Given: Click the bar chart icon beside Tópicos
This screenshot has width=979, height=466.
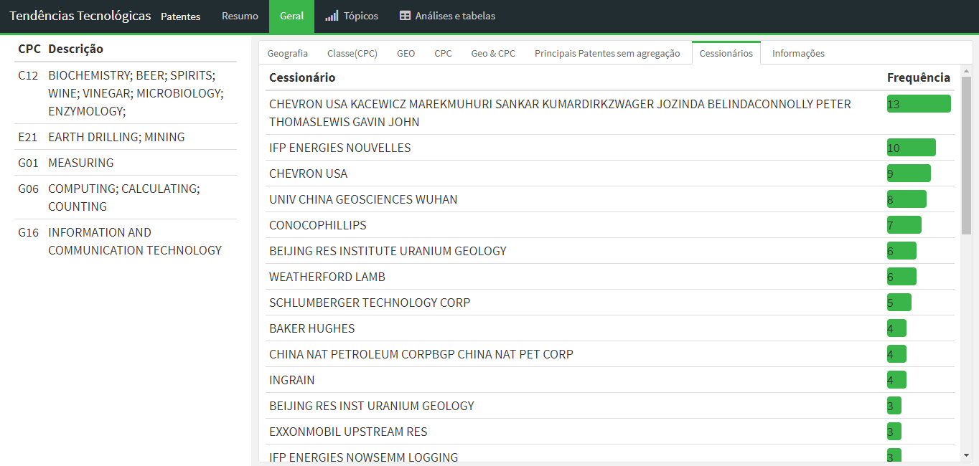Looking at the screenshot, I should click(x=332, y=16).
